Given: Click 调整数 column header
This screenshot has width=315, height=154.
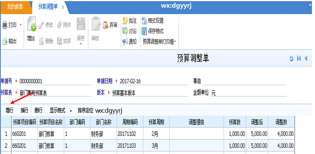Looking at the screenshot, I should [281, 122].
